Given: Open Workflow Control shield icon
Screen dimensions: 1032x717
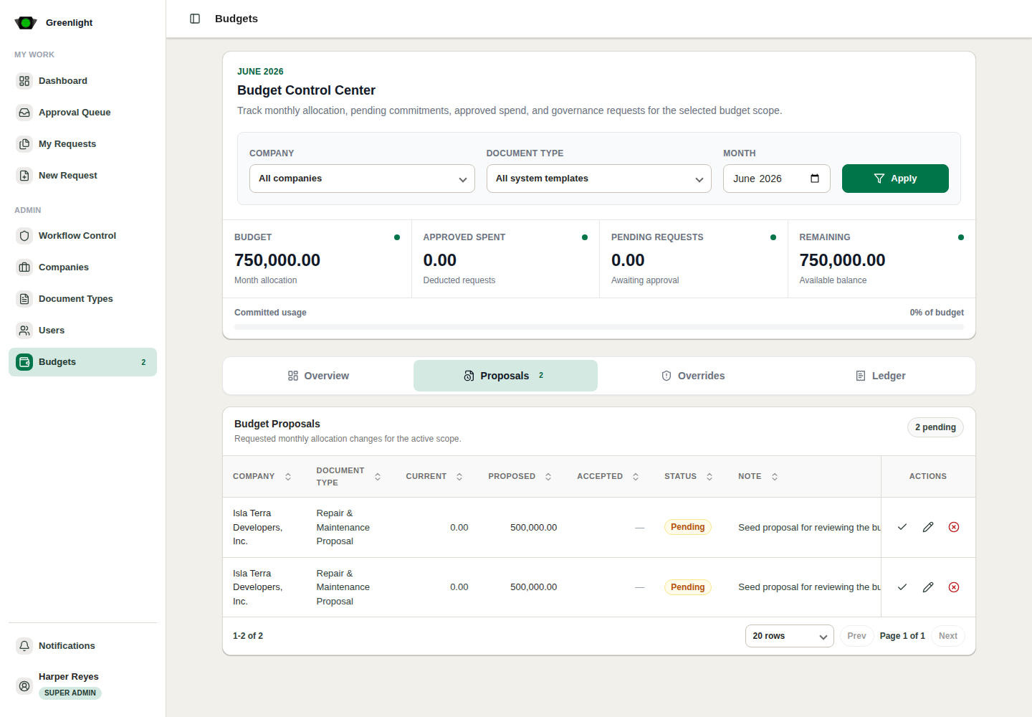Looking at the screenshot, I should point(24,236).
